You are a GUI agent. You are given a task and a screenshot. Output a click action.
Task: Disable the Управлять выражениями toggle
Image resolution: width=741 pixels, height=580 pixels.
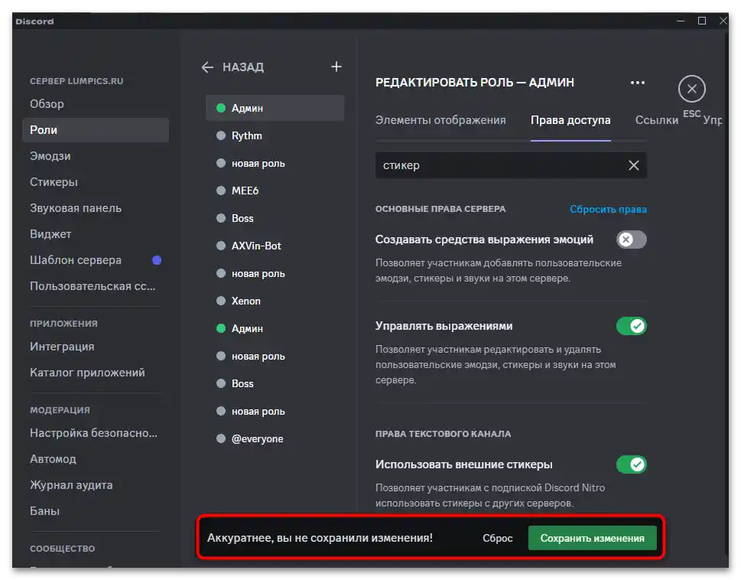631,326
